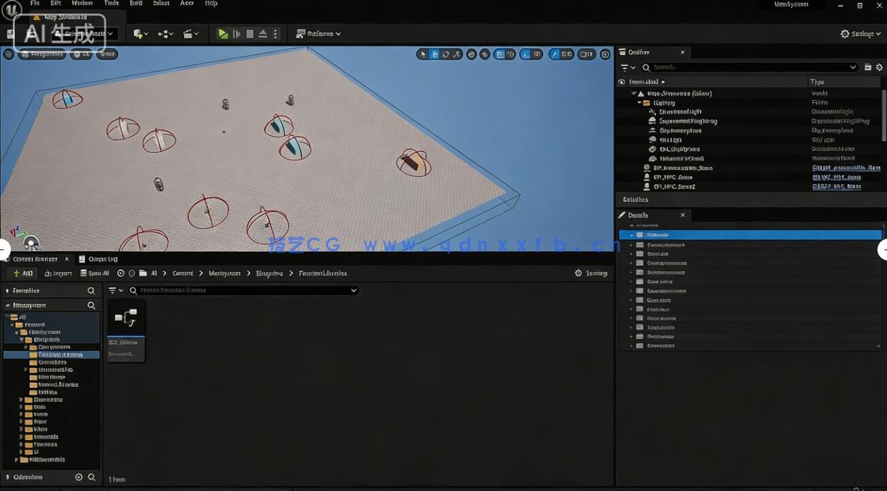Image resolution: width=887 pixels, height=491 pixels.
Task: Toggle the maximize viewport button at far right
Action: pyautogui.click(x=605, y=54)
